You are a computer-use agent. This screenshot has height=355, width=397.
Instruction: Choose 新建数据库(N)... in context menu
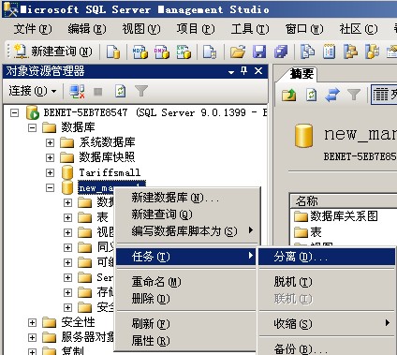click(186, 198)
